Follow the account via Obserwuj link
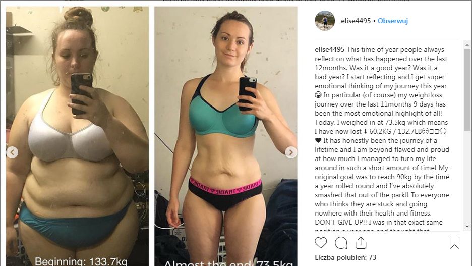472x266 pixels. 393,21
